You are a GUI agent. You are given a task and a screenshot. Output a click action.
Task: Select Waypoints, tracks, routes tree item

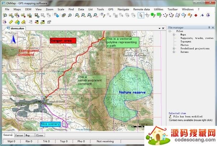click(197, 38)
